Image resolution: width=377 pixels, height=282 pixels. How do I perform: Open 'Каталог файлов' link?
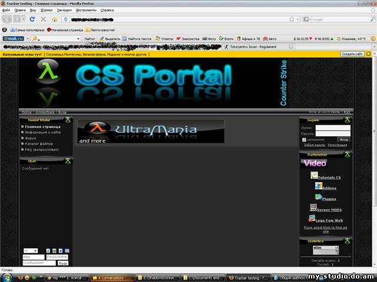tap(39, 143)
